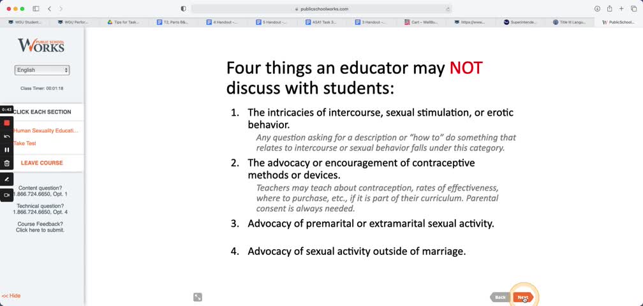Click Content question phone number 1.866.724.6650, Opt. 1

40,194
